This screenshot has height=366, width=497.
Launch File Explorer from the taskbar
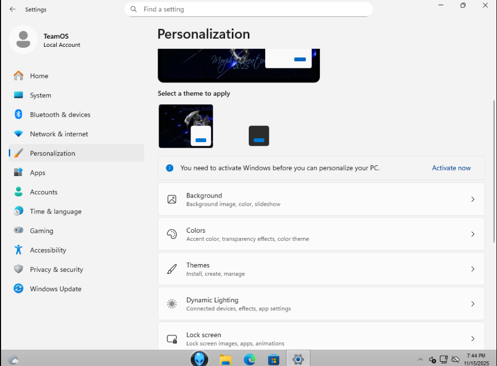(225, 359)
